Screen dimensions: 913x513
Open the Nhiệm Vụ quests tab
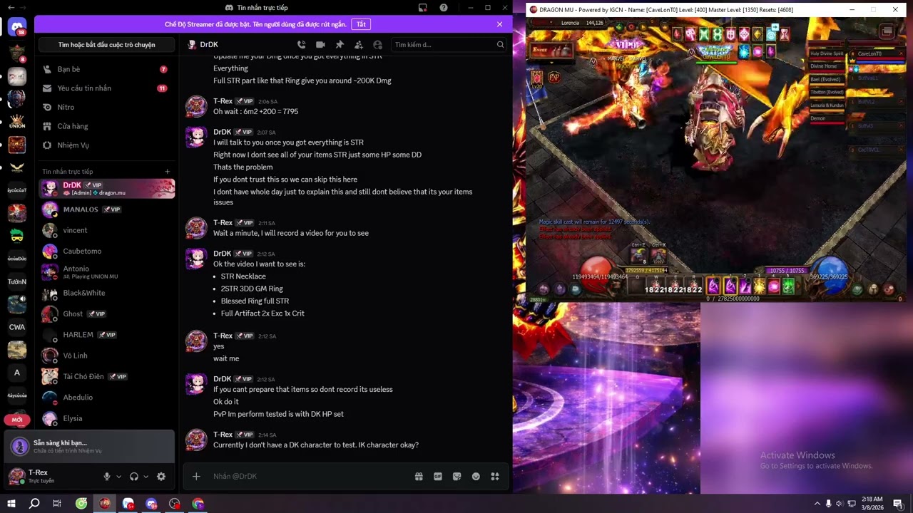[x=107, y=145]
